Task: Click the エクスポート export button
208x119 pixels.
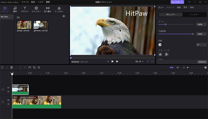Action: [177, 2]
